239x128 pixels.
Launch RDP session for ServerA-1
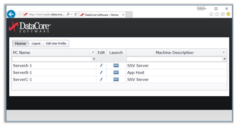(116, 66)
